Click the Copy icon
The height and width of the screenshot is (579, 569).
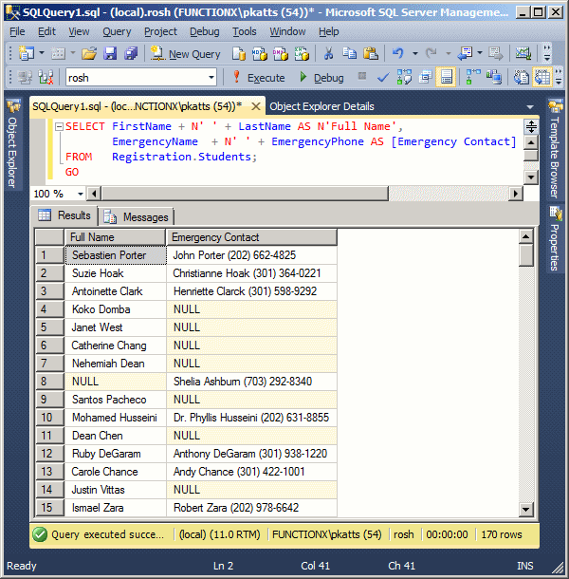pos(349,53)
